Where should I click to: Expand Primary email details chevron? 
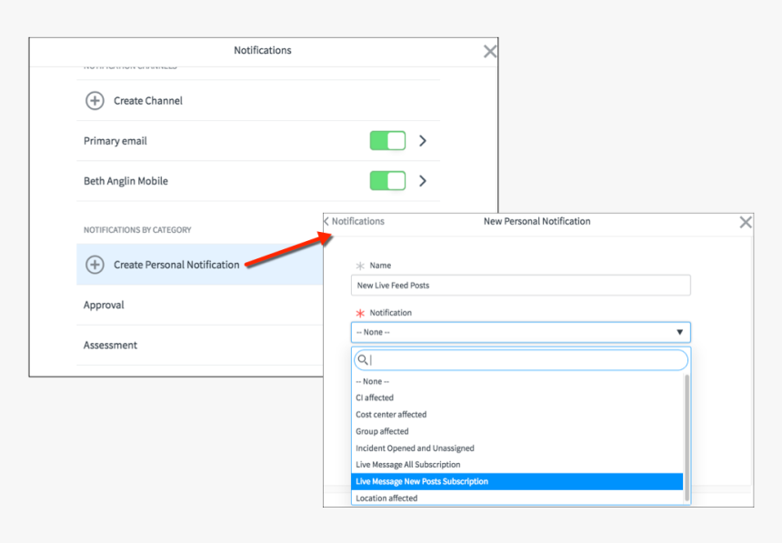[422, 141]
